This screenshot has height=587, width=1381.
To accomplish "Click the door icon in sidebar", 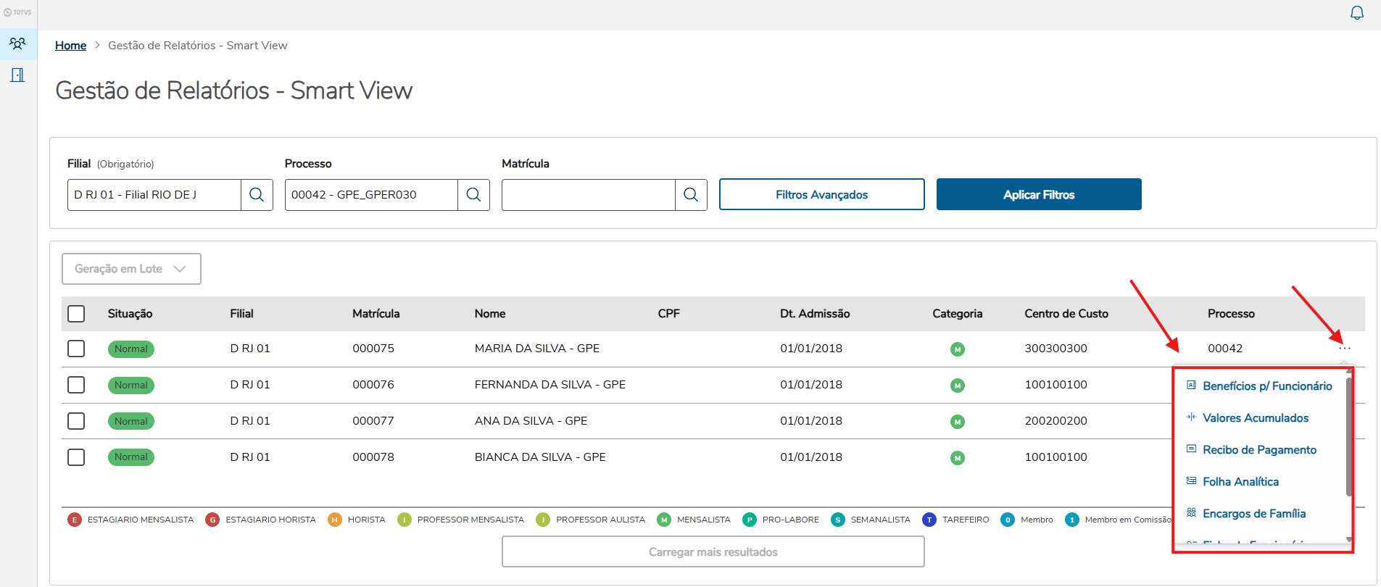I will click(17, 75).
